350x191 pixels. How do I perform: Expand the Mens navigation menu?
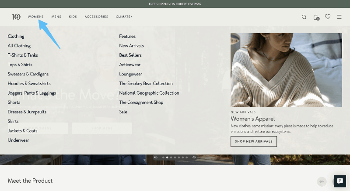(x=56, y=17)
